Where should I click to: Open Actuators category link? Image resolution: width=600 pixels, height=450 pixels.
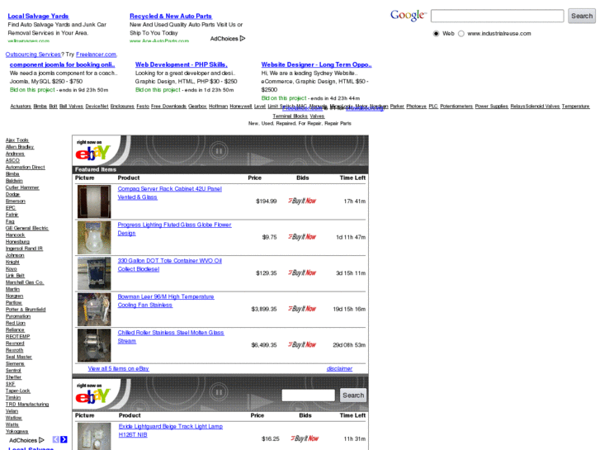[21, 106]
